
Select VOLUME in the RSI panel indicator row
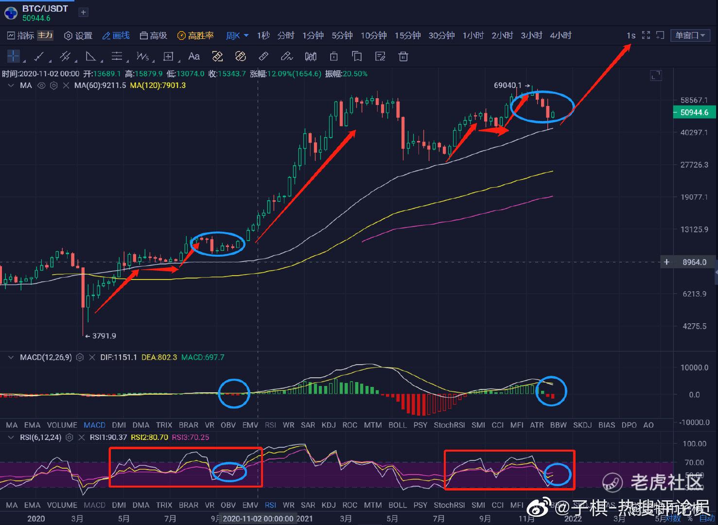click(62, 505)
